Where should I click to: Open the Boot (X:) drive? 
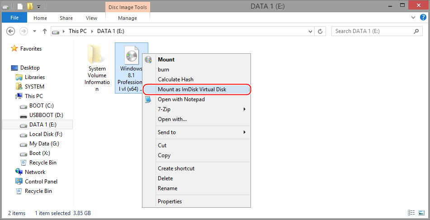[x=40, y=153]
